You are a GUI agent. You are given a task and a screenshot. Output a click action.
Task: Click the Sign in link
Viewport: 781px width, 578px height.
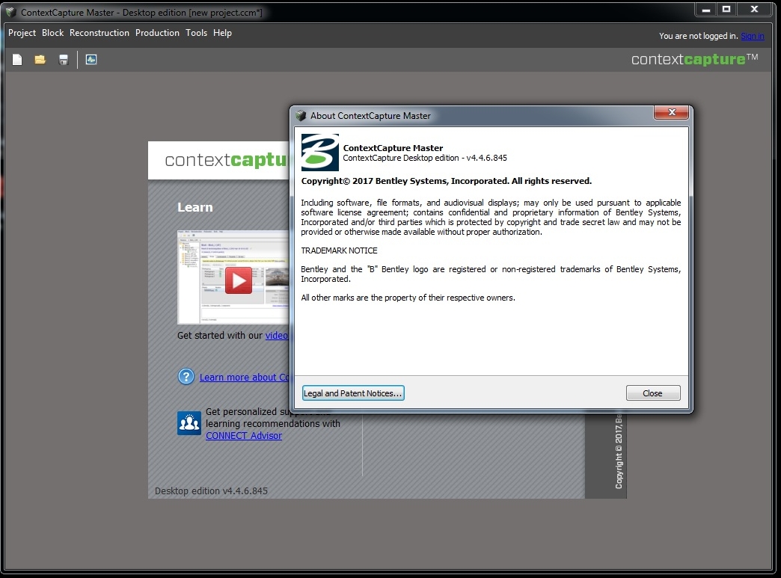click(752, 36)
